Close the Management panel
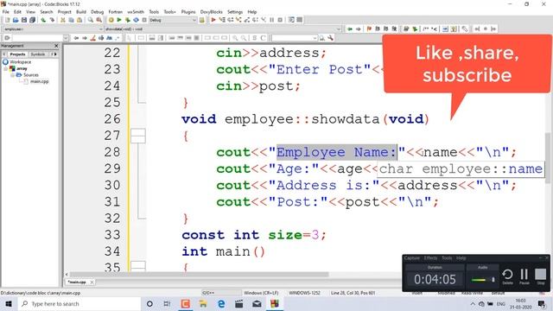553x311 pixels. coord(56,46)
